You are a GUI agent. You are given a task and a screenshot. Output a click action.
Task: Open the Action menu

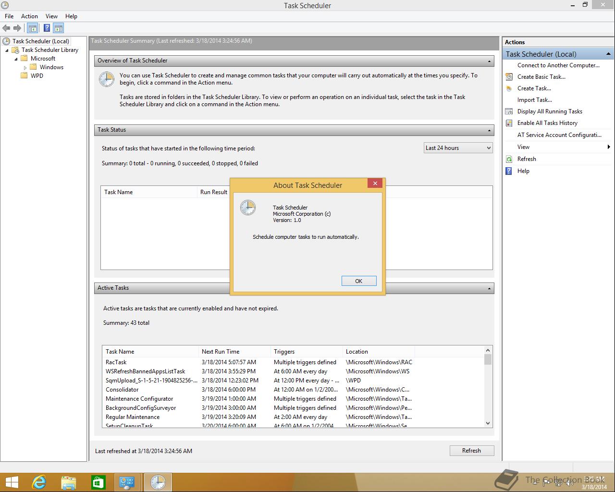click(29, 16)
